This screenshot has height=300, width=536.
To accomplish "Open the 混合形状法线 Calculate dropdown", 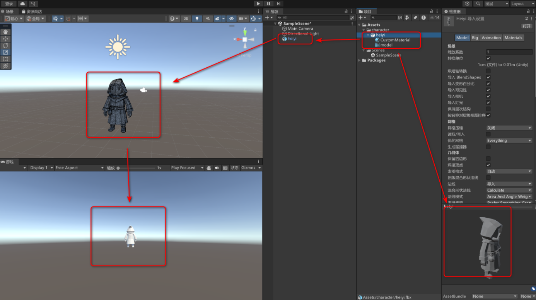I will [509, 190].
